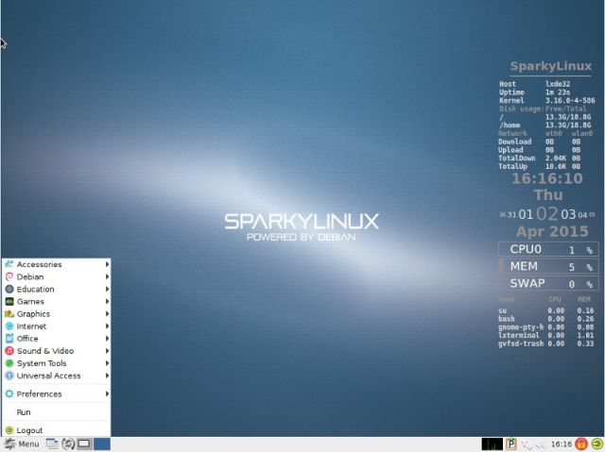This screenshot has height=452, width=605.
Task: Choose Run from the menu
Action: point(57,412)
